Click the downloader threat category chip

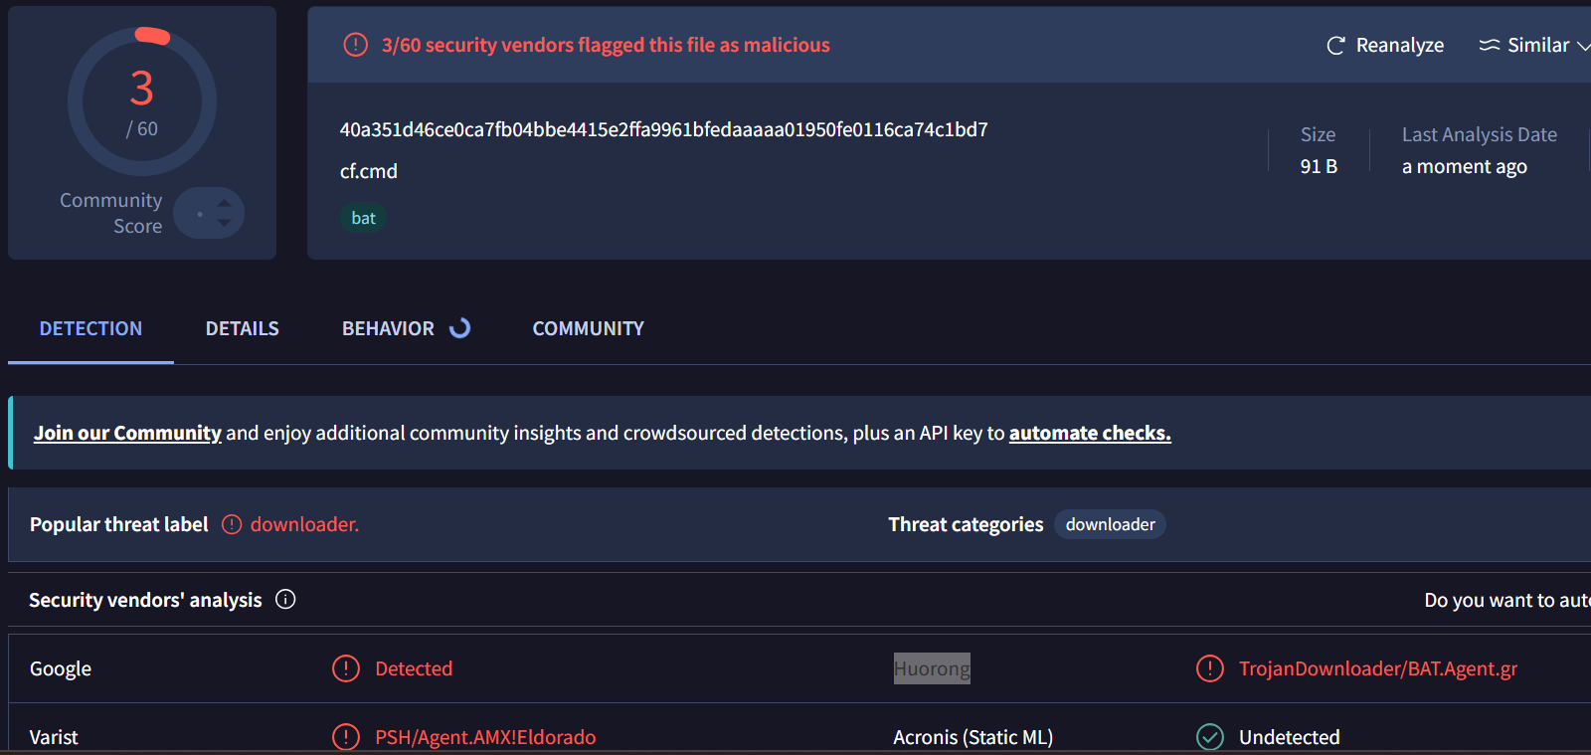[x=1110, y=524]
